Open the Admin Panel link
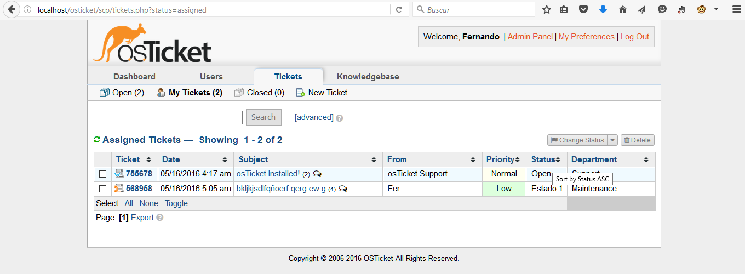 pyautogui.click(x=530, y=37)
